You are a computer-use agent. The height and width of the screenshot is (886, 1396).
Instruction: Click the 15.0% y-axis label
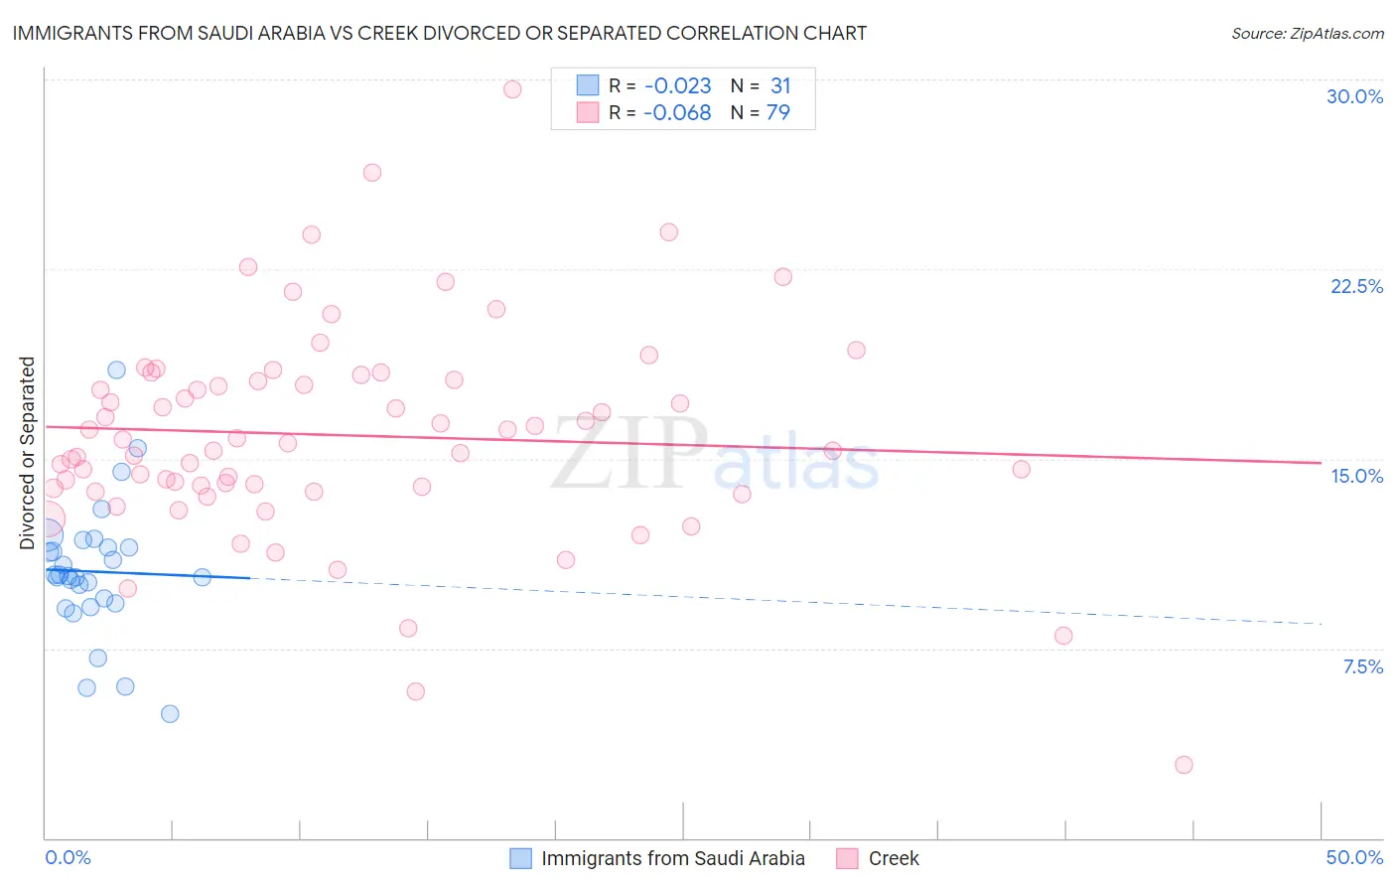(x=1356, y=476)
